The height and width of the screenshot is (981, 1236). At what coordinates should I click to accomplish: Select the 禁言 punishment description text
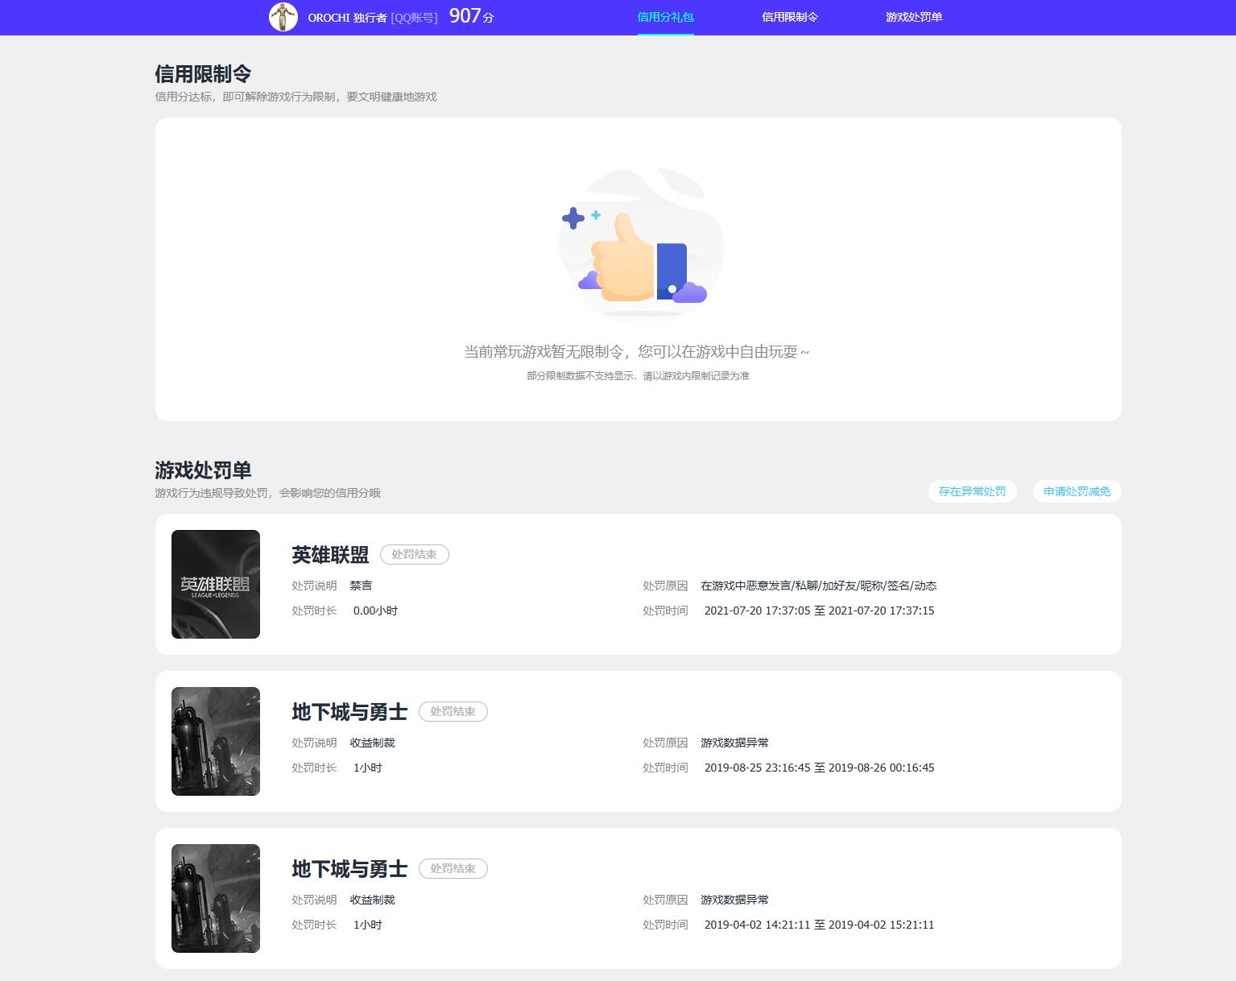(362, 586)
